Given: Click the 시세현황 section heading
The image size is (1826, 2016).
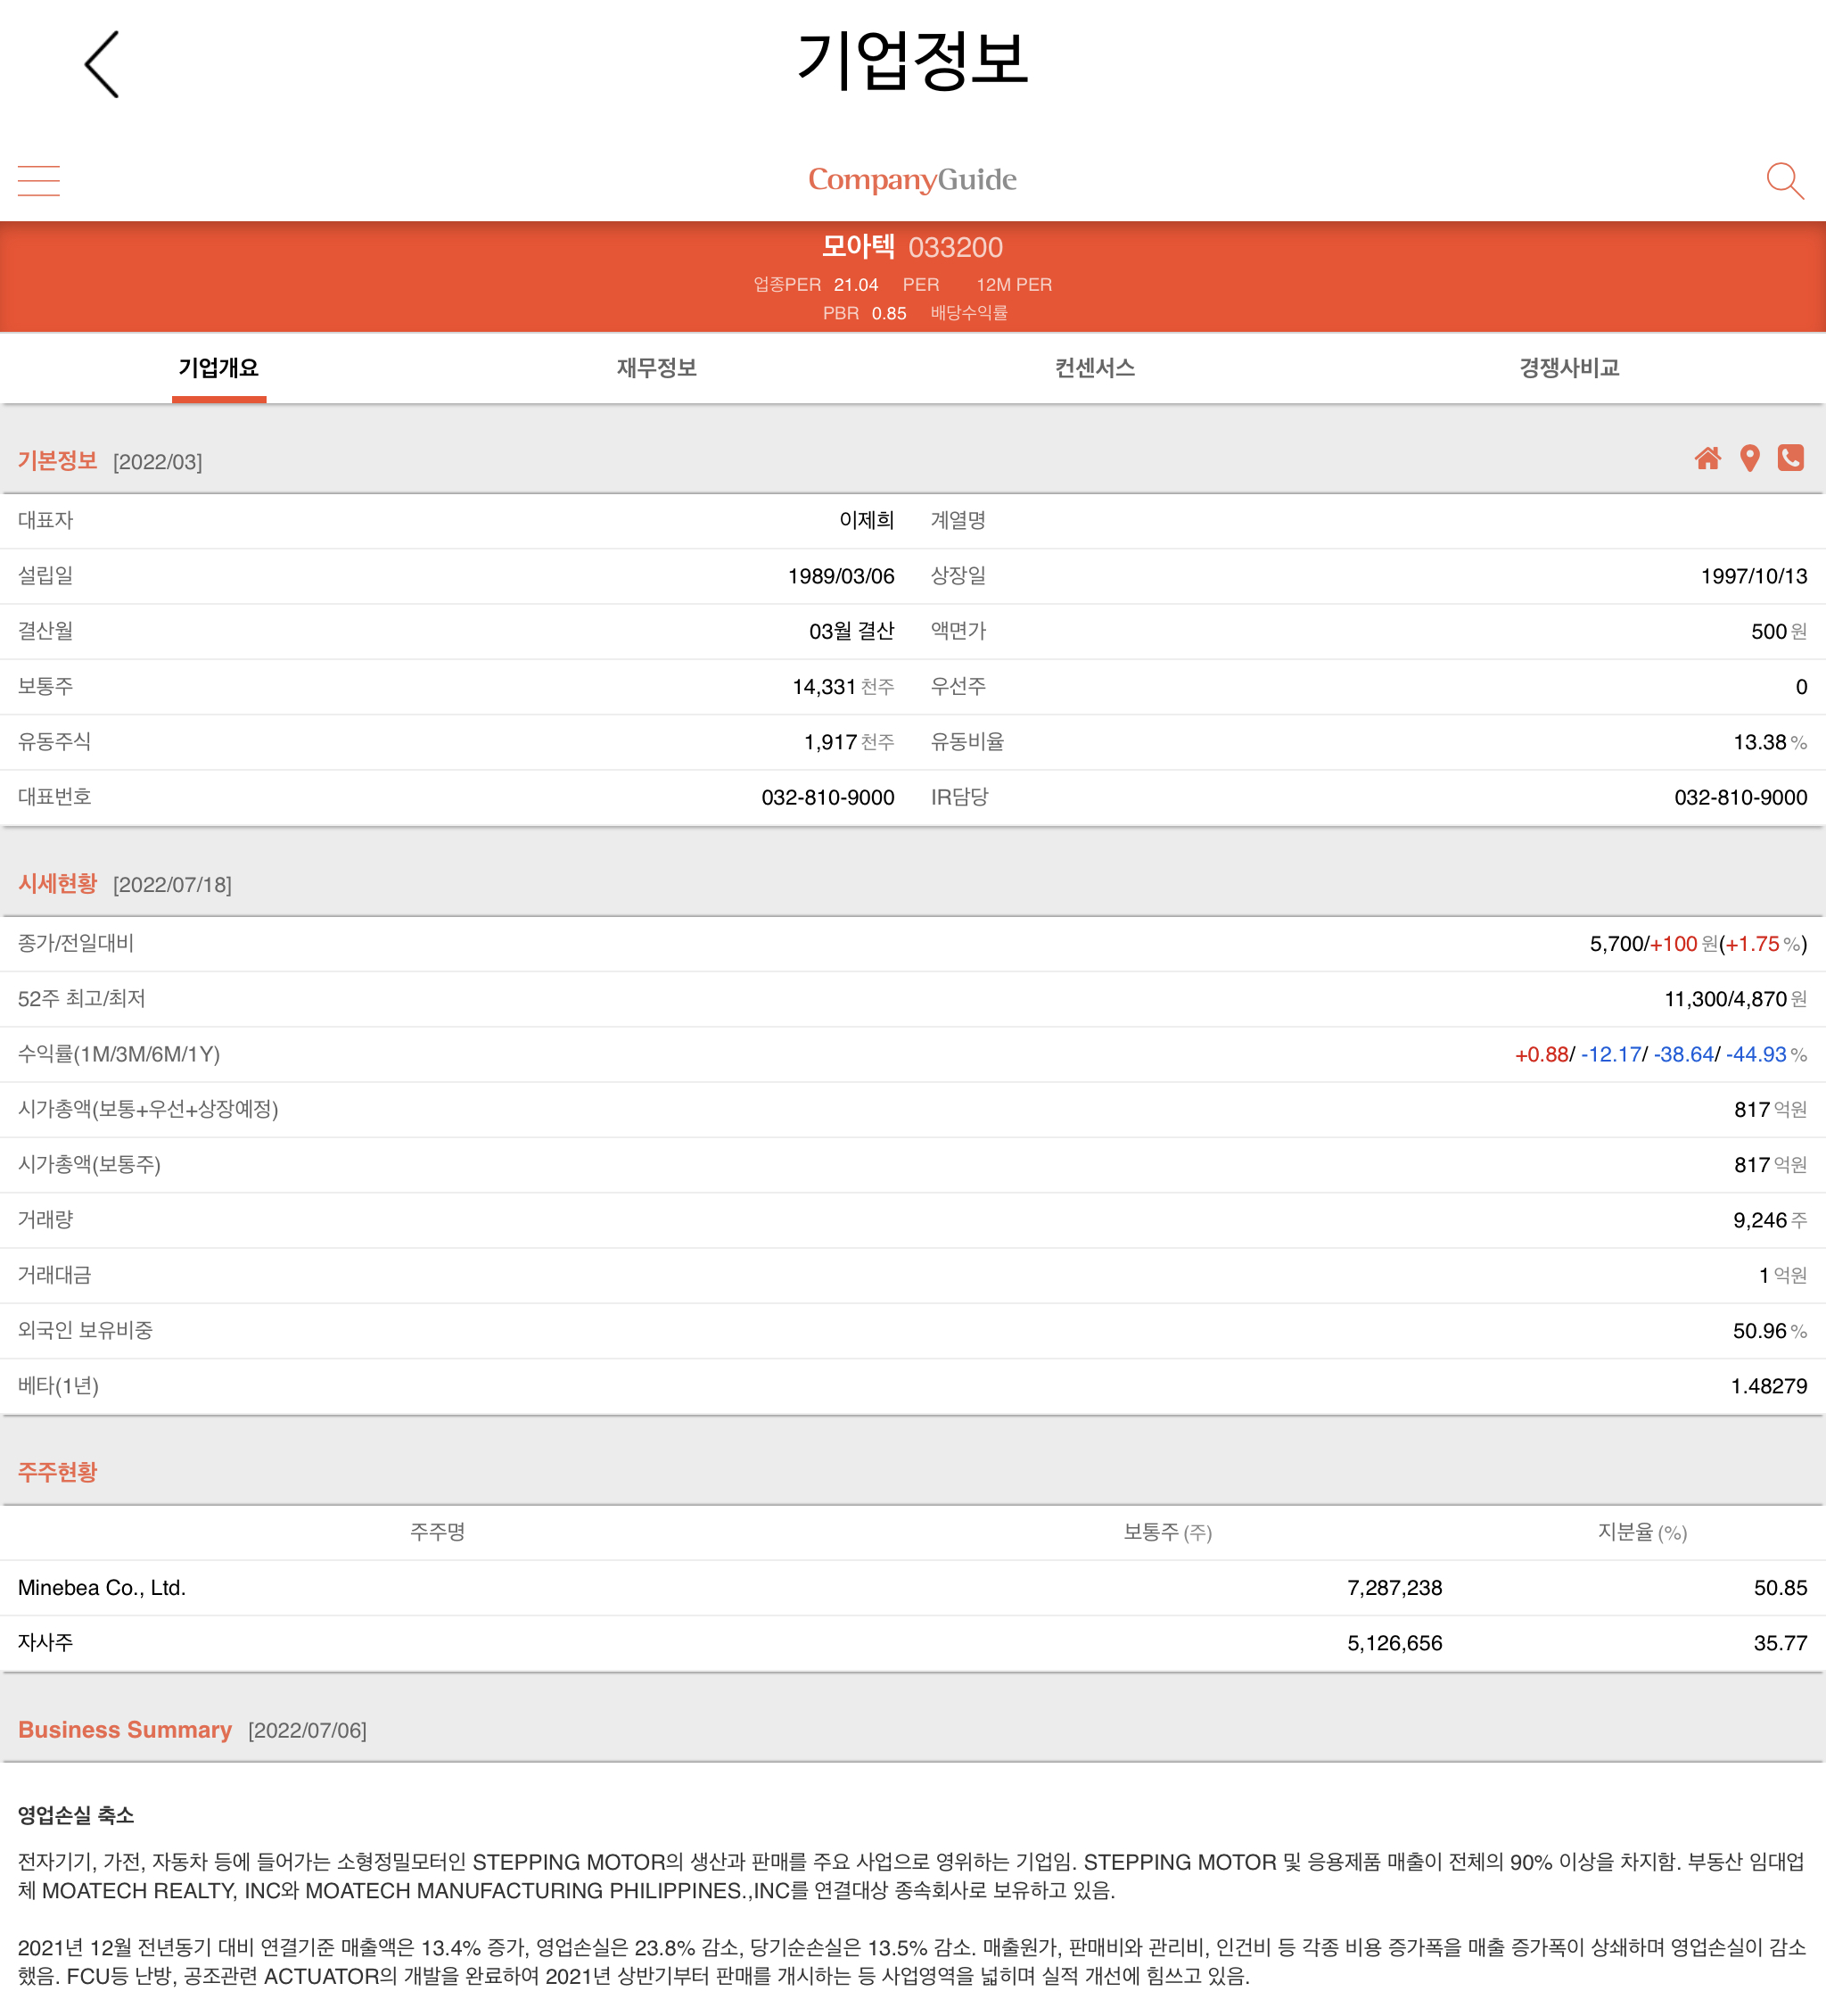Looking at the screenshot, I should [57, 884].
